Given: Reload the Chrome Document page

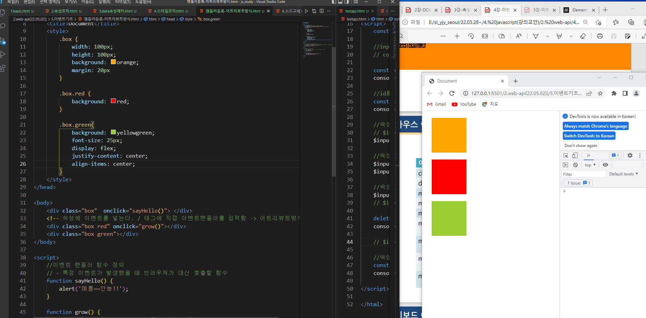Looking at the screenshot, I should pyautogui.click(x=452, y=93).
